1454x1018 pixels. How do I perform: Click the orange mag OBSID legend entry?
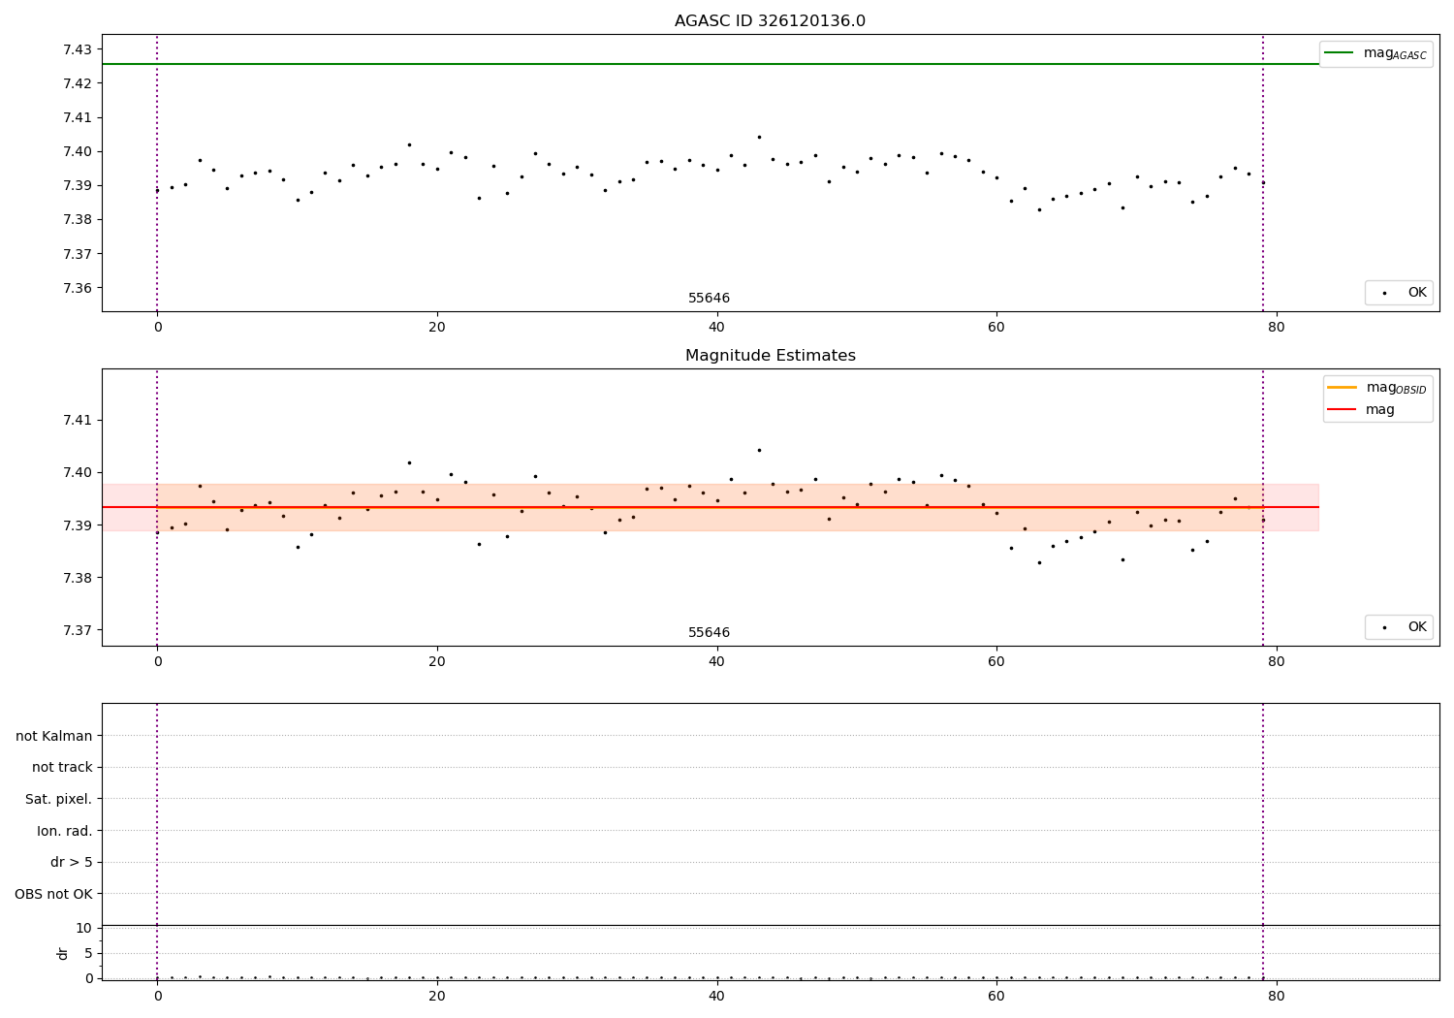[x=1376, y=388]
